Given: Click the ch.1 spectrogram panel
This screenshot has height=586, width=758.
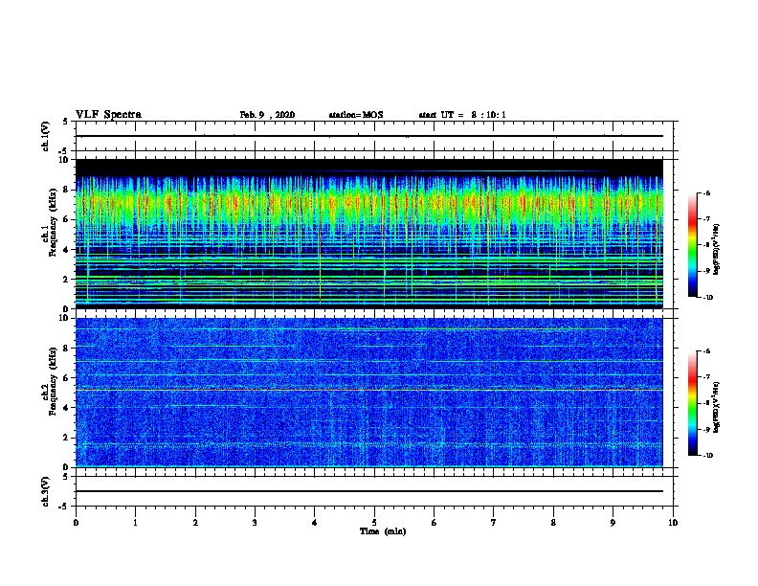Looking at the screenshot, I should click(368, 234).
